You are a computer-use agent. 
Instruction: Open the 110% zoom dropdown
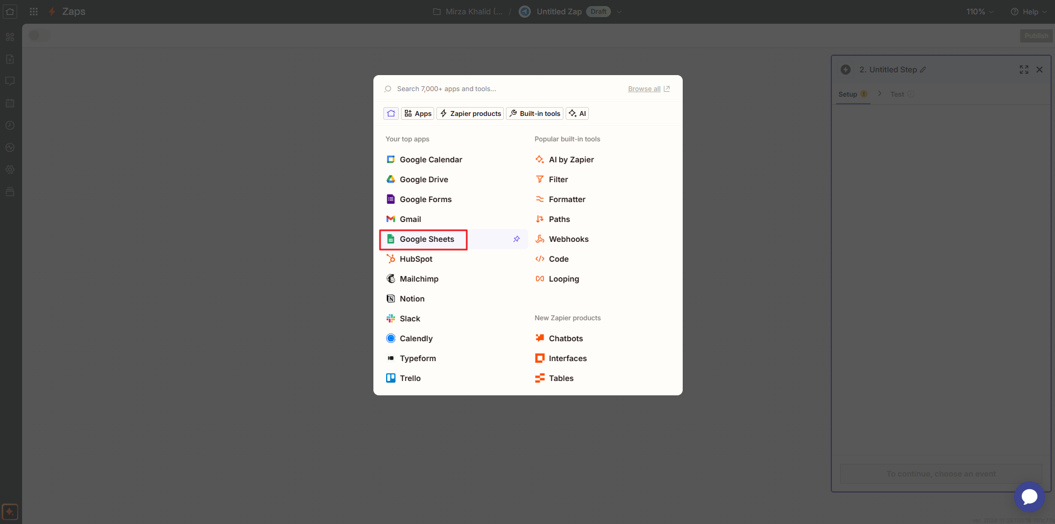click(x=979, y=12)
